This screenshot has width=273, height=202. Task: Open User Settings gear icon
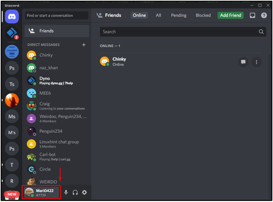84,192
